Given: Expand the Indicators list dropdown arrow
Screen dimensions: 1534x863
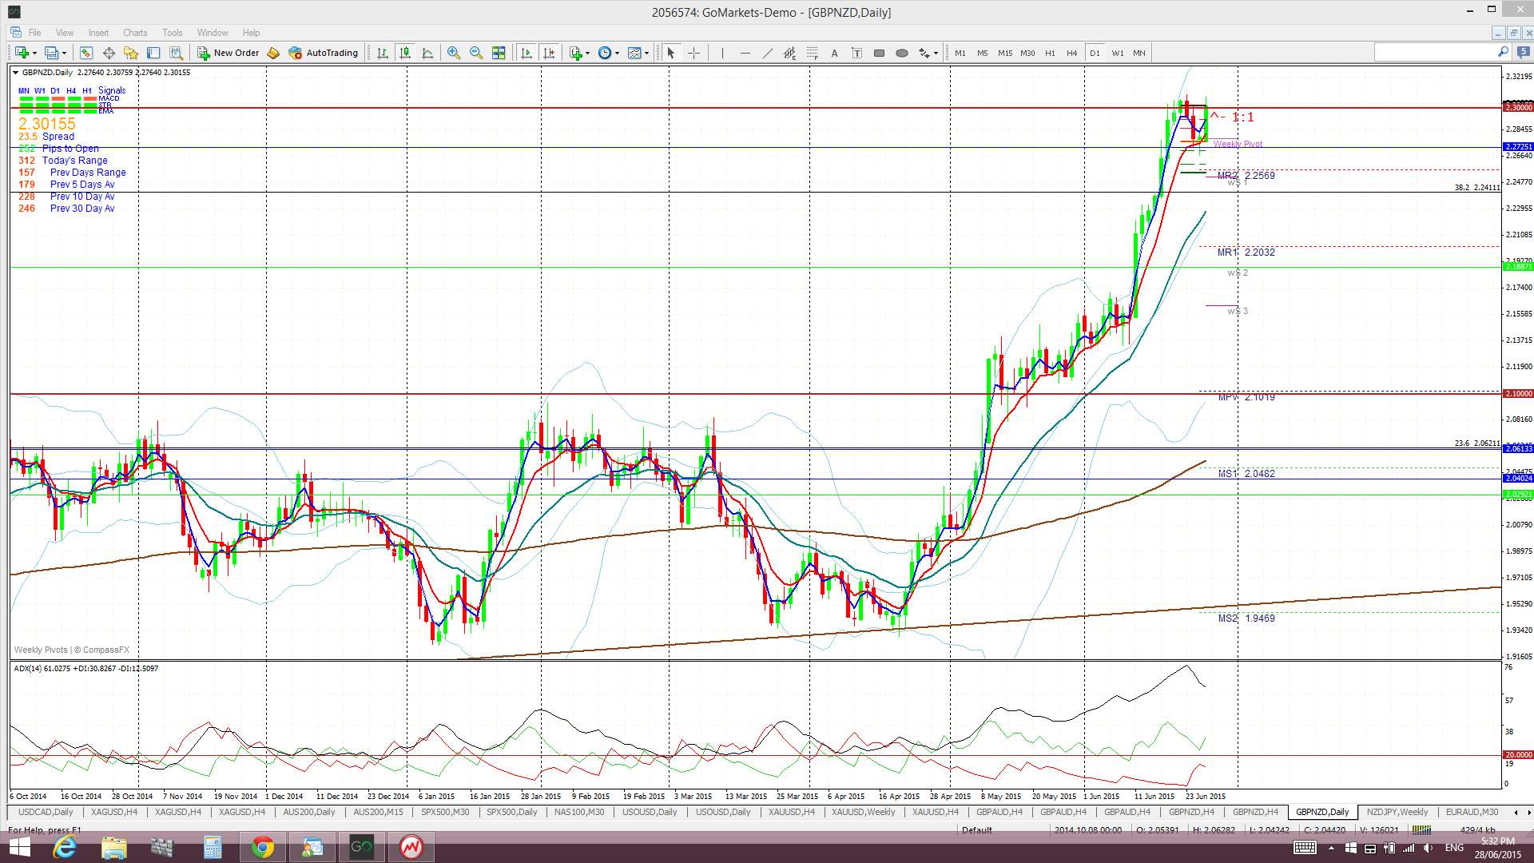Looking at the screenshot, I should pyautogui.click(x=587, y=53).
